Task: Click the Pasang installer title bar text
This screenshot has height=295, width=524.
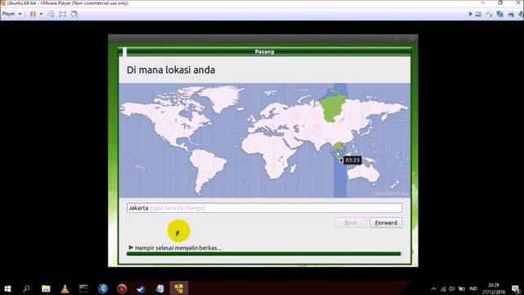Action: [x=264, y=52]
